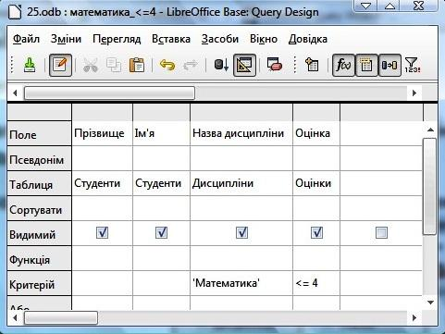445x334 pixels.
Task: Click the <= 4 criterion cell
Action: [x=316, y=283]
